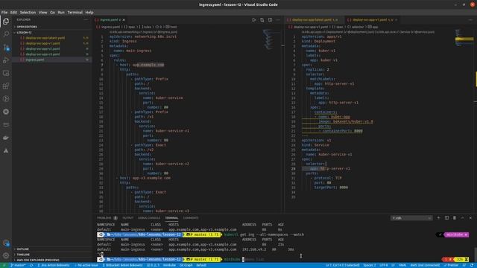477x268 pixels.
Task: Open the Run and Debug view
Action: point(6,60)
